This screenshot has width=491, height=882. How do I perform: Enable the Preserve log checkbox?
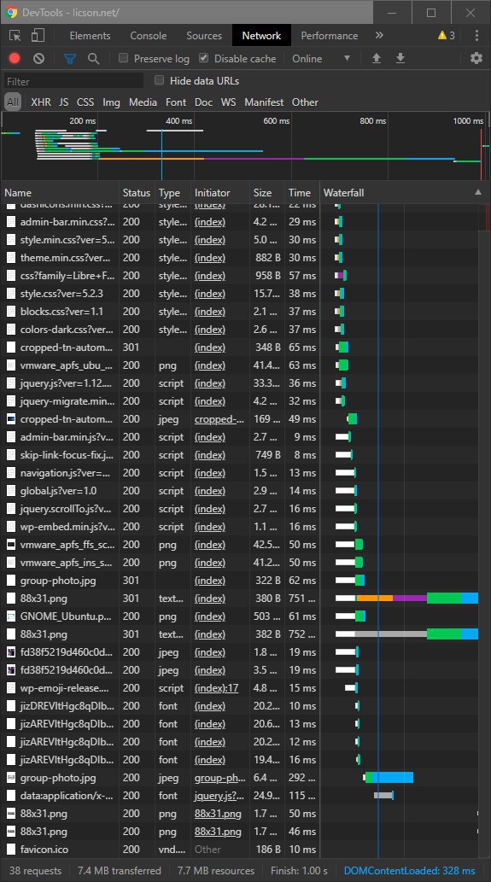124,58
